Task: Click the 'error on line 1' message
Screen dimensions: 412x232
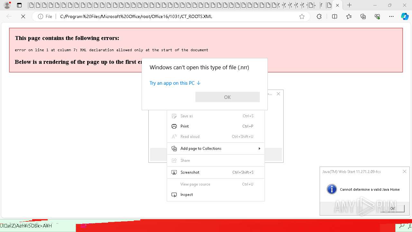Action: click(111, 50)
